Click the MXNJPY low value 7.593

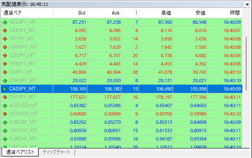[201, 47]
